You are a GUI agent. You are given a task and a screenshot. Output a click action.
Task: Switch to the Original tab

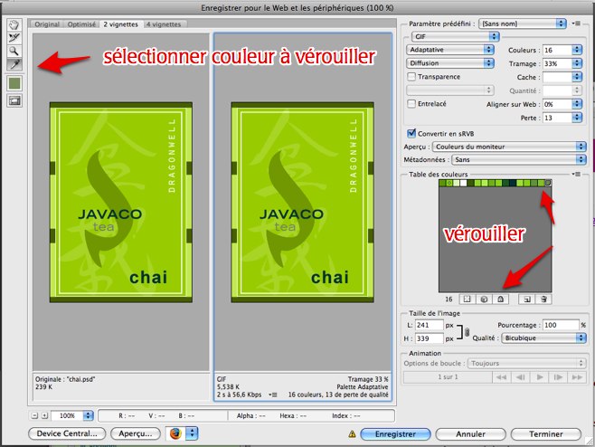click(47, 24)
